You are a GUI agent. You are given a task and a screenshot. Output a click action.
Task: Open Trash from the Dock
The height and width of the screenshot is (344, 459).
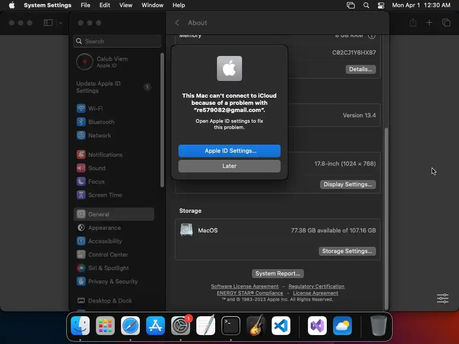click(x=378, y=325)
